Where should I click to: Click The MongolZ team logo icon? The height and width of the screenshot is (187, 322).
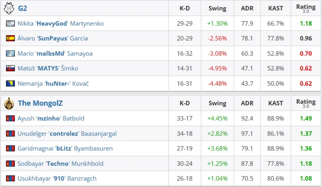[x=9, y=103]
